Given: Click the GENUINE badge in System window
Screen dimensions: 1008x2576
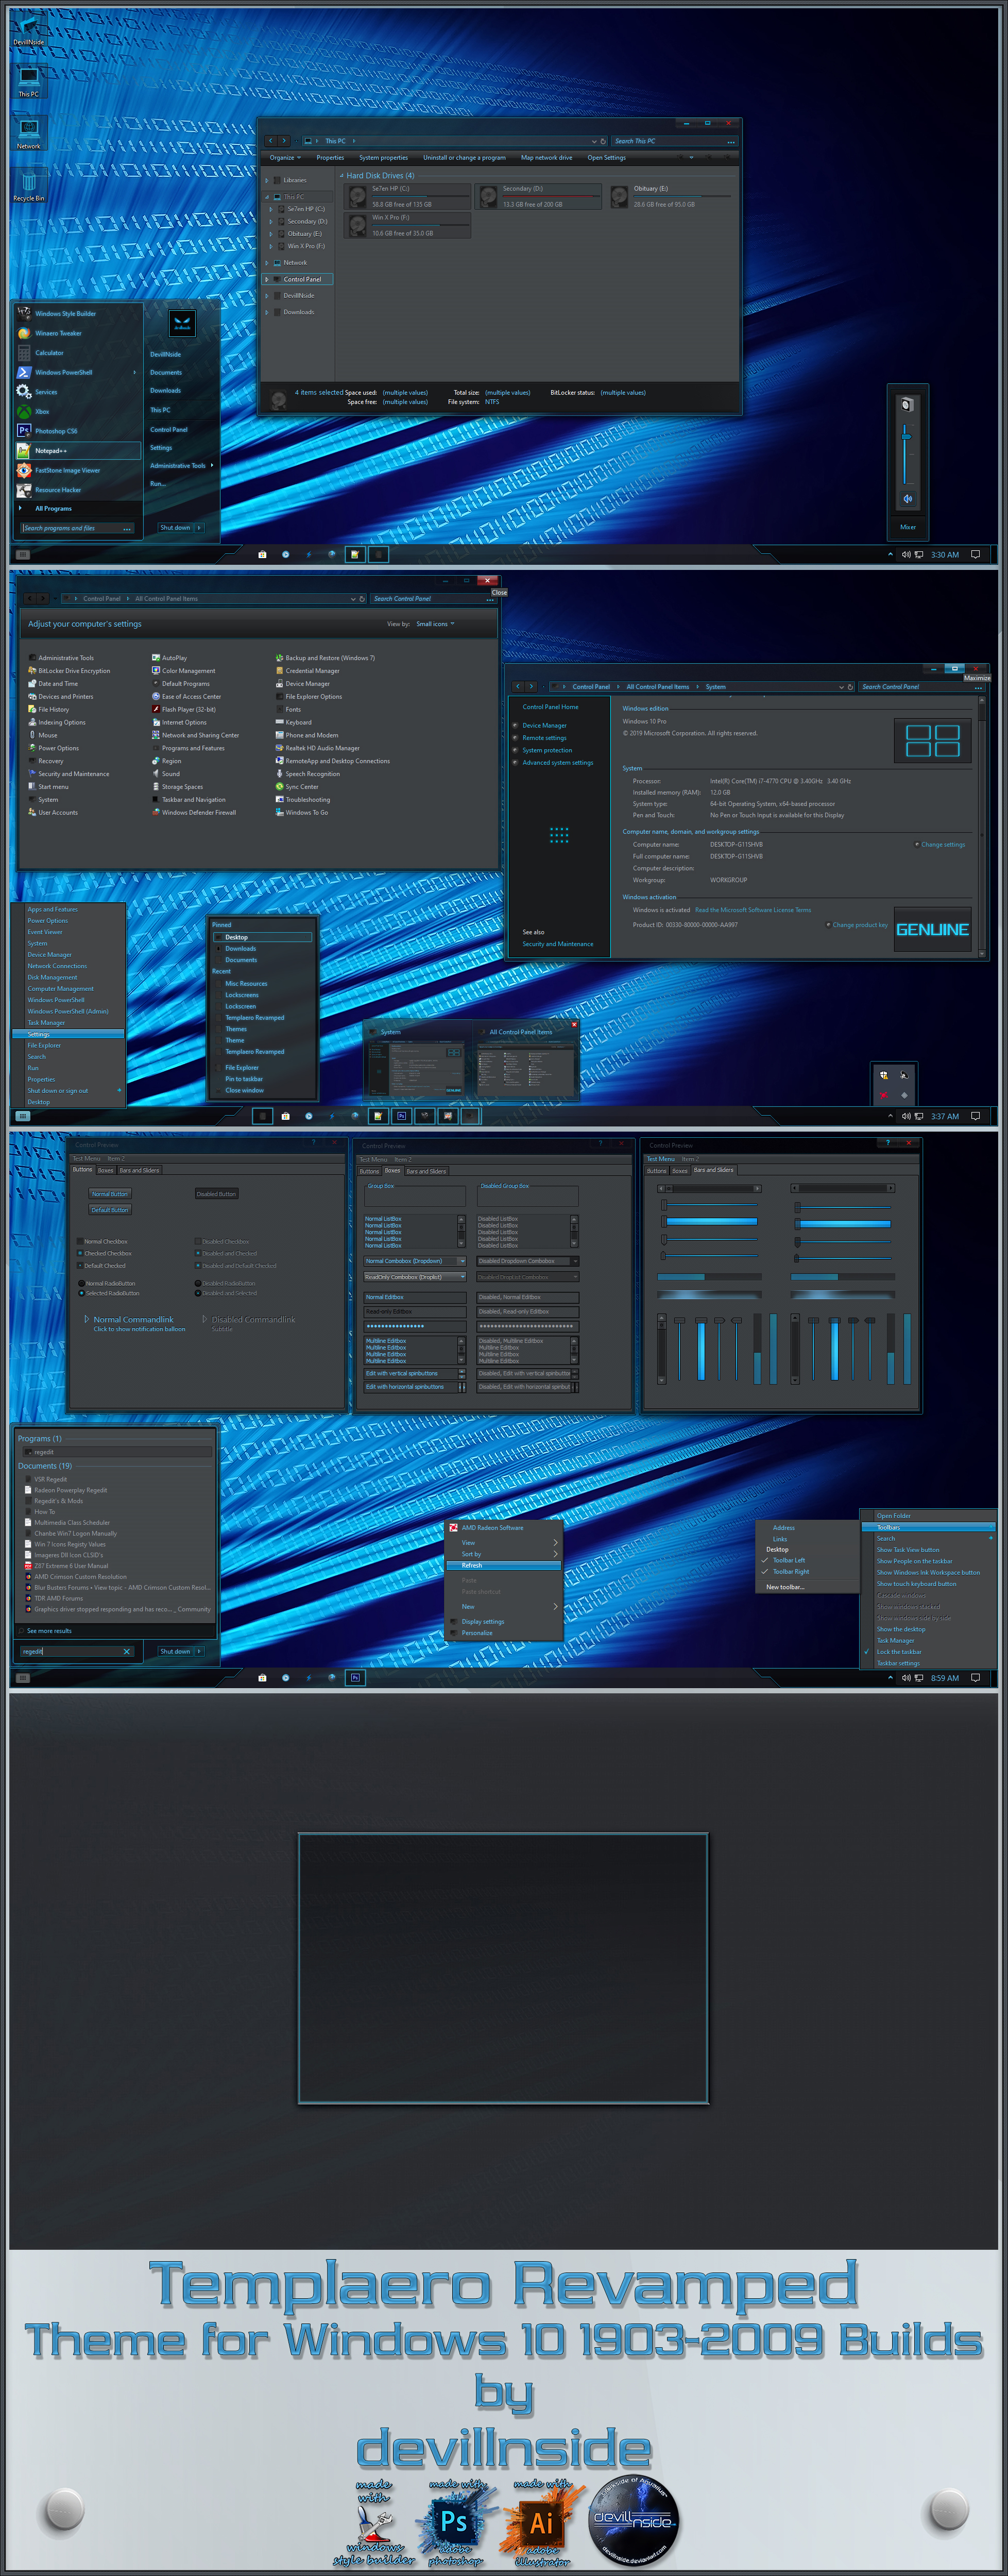Looking at the screenshot, I should click(x=932, y=929).
